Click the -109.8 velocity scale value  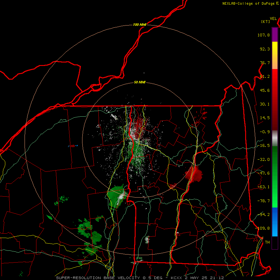pos(262,228)
